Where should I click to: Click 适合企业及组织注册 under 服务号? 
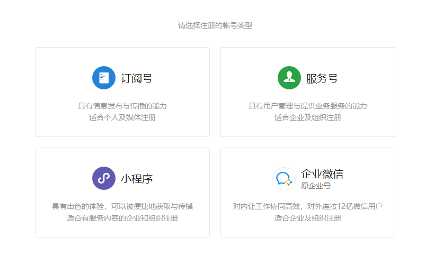pyautogui.click(x=308, y=117)
